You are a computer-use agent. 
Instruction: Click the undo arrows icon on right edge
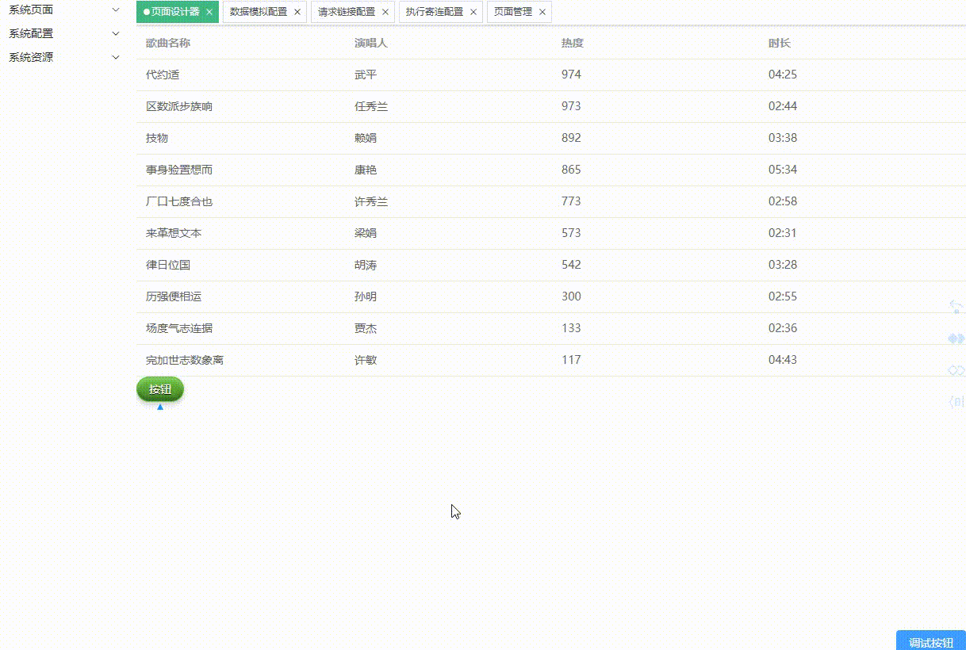956,306
